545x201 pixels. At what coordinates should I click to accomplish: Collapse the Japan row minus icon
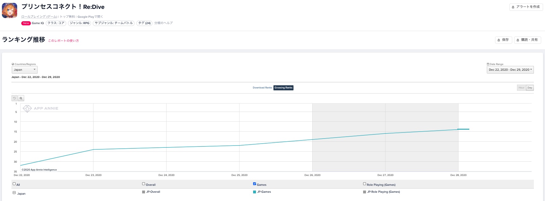pos(14,193)
